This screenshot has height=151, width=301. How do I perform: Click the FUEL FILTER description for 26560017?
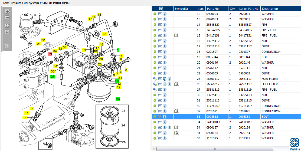click(x=270, y=84)
